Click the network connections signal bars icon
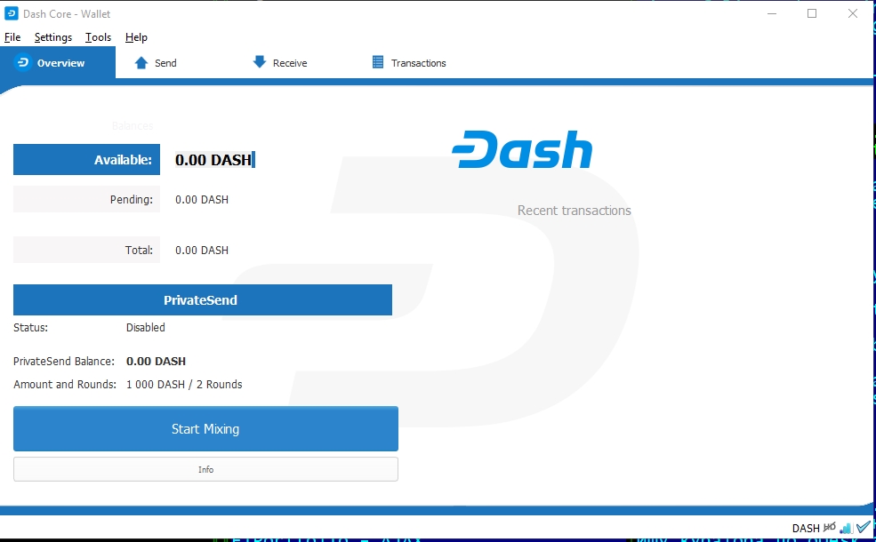 click(x=846, y=528)
